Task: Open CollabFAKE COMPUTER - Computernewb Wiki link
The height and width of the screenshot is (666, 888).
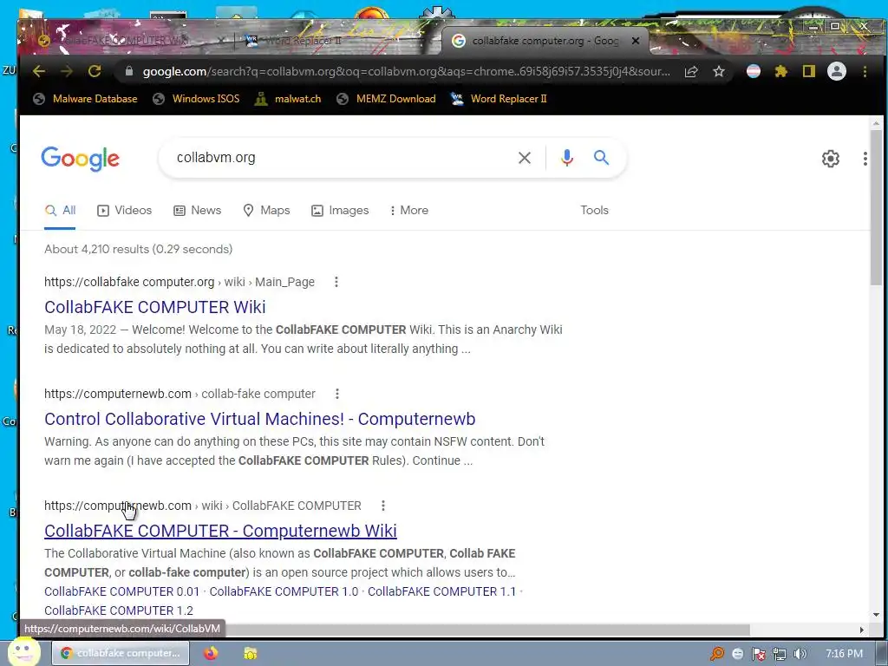Action: click(x=220, y=531)
